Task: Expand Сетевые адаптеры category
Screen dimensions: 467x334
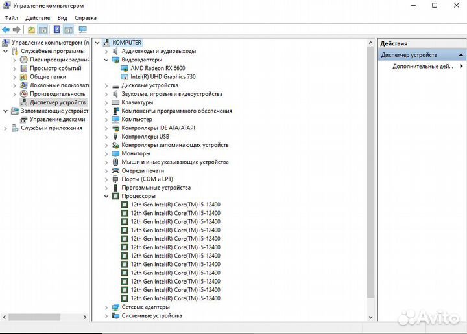Action: click(106, 307)
